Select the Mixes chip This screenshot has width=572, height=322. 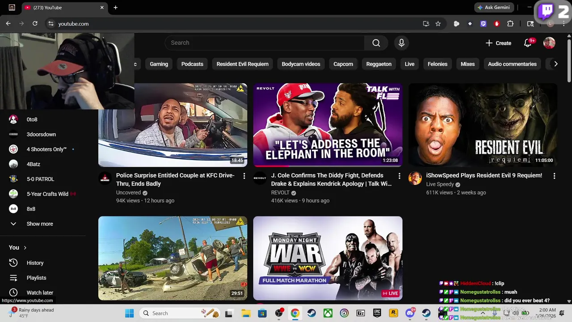click(467, 64)
